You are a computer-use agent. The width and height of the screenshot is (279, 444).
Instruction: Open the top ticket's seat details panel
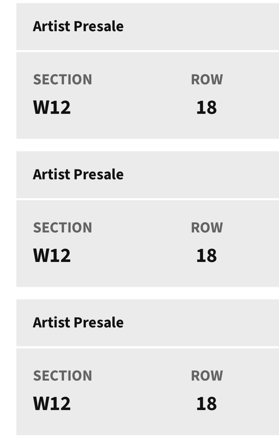[148, 95]
